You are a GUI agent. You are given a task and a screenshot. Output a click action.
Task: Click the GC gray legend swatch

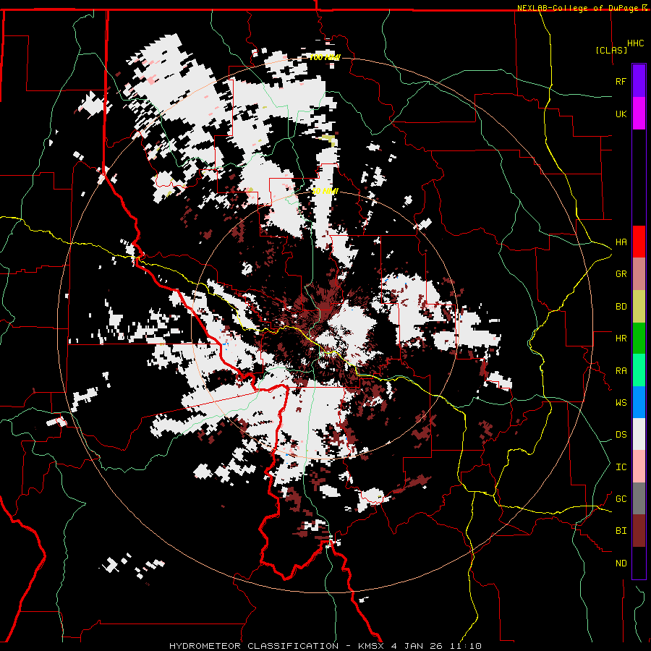coord(639,498)
